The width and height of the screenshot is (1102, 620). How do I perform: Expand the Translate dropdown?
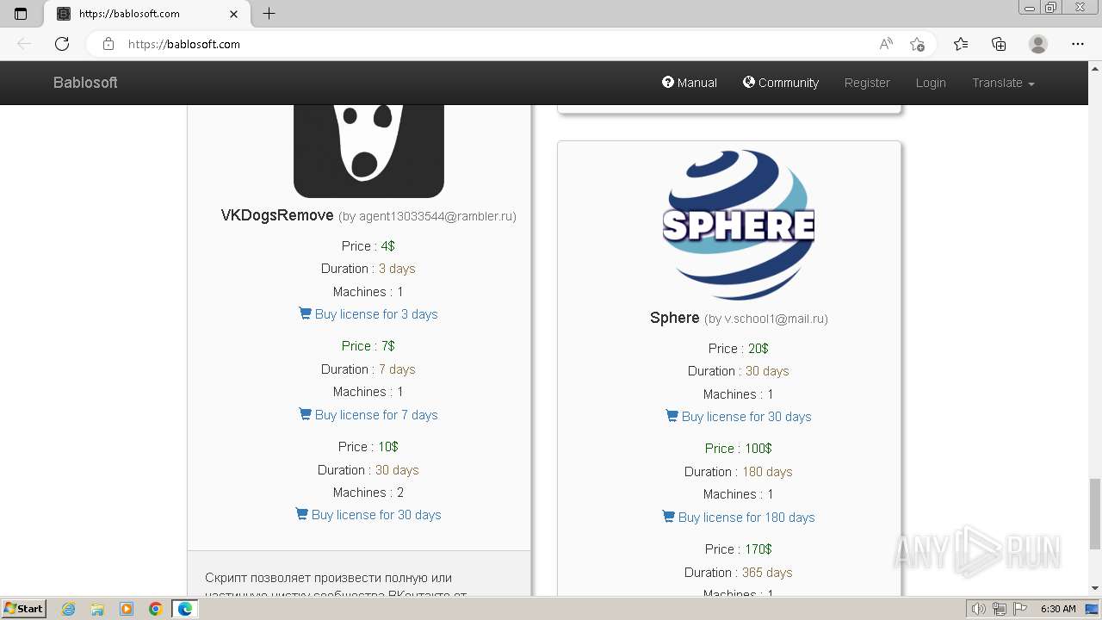point(1003,83)
